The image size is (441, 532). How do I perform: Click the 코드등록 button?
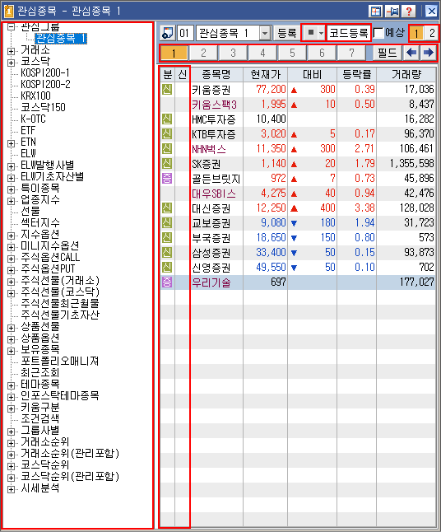pyautogui.click(x=349, y=33)
